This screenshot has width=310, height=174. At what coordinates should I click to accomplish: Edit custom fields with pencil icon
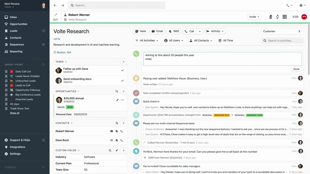pos(117,150)
